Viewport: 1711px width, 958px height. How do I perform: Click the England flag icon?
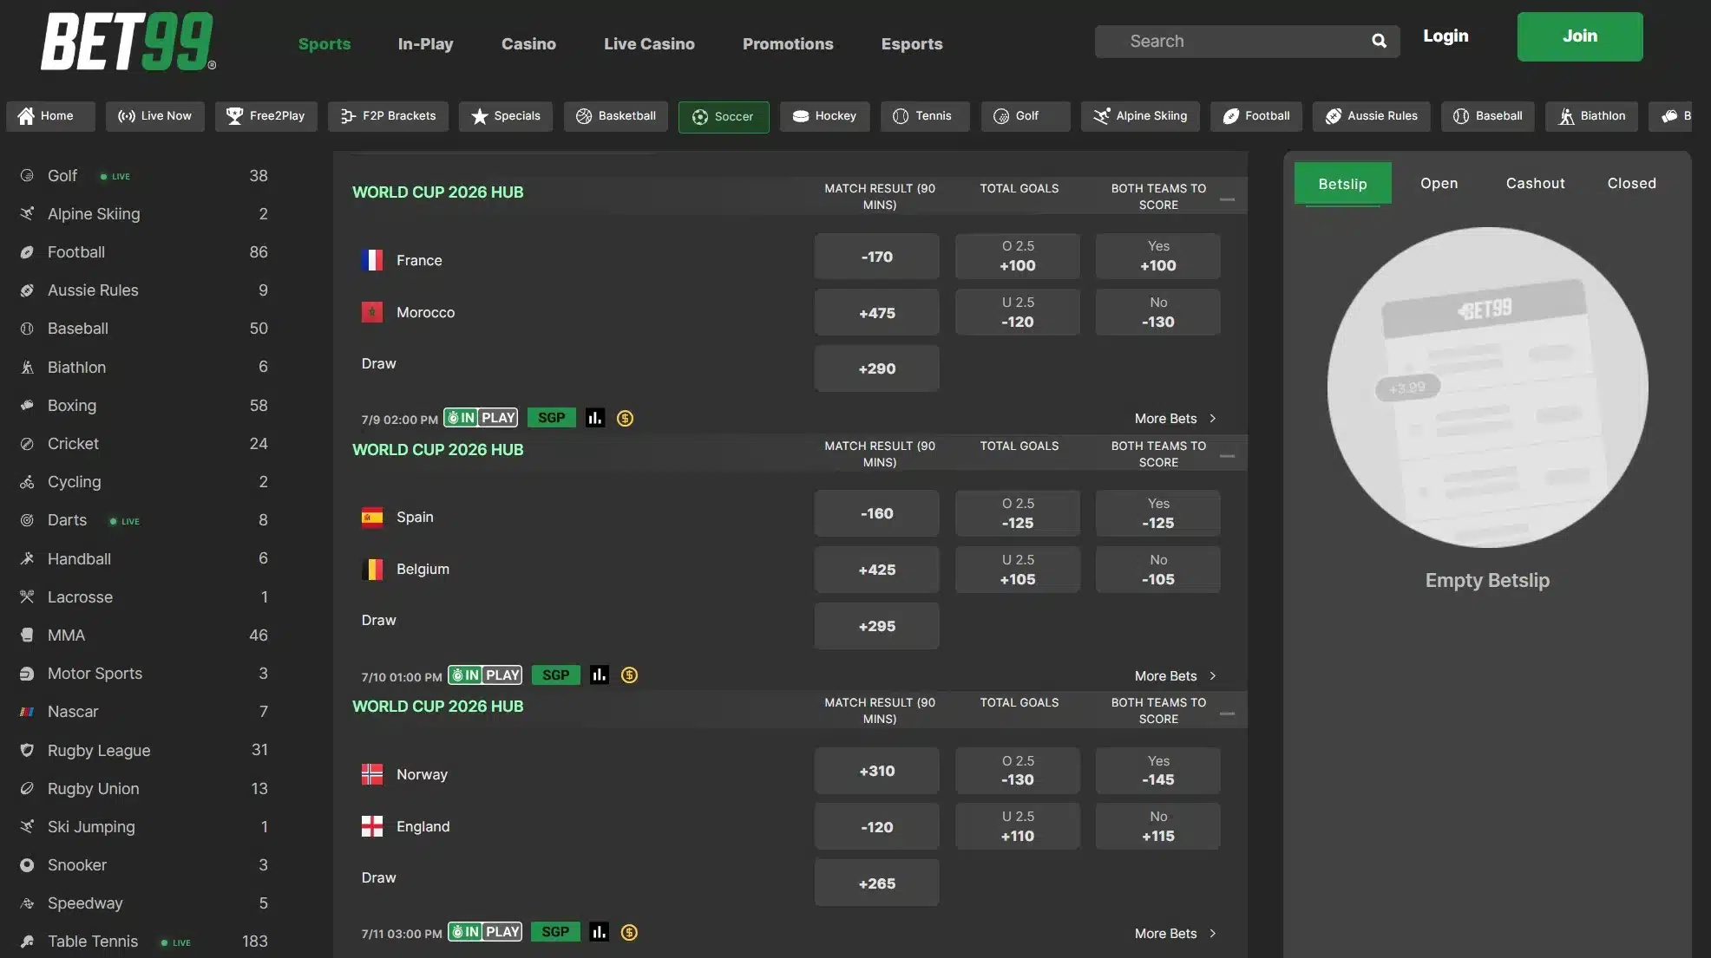click(372, 826)
